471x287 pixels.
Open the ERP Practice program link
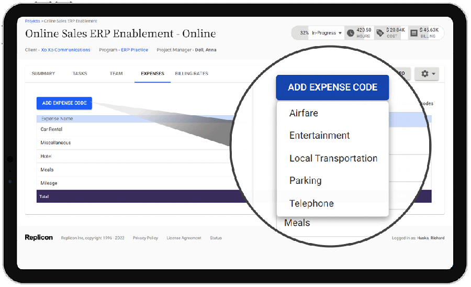[134, 50]
